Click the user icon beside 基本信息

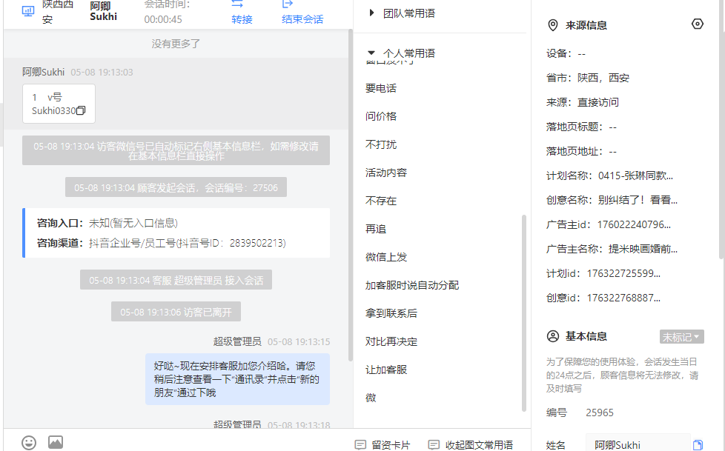[553, 336]
